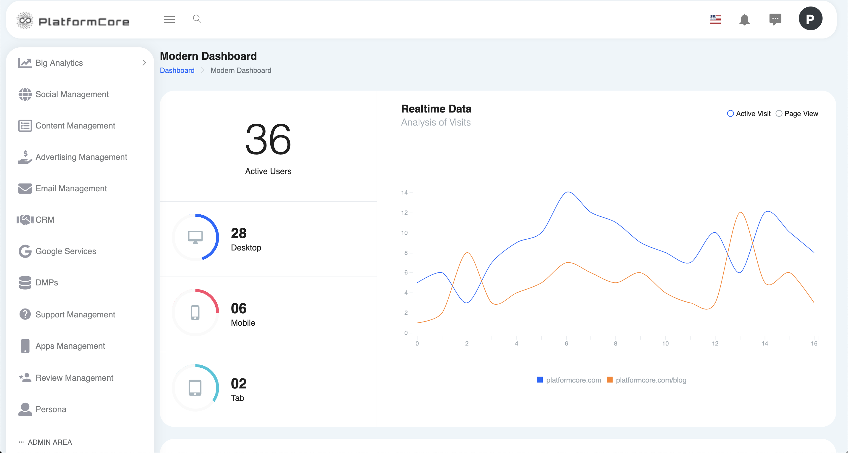The height and width of the screenshot is (453, 848).
Task: Expand Big Analytics chevron arrow
Action: [x=144, y=63]
